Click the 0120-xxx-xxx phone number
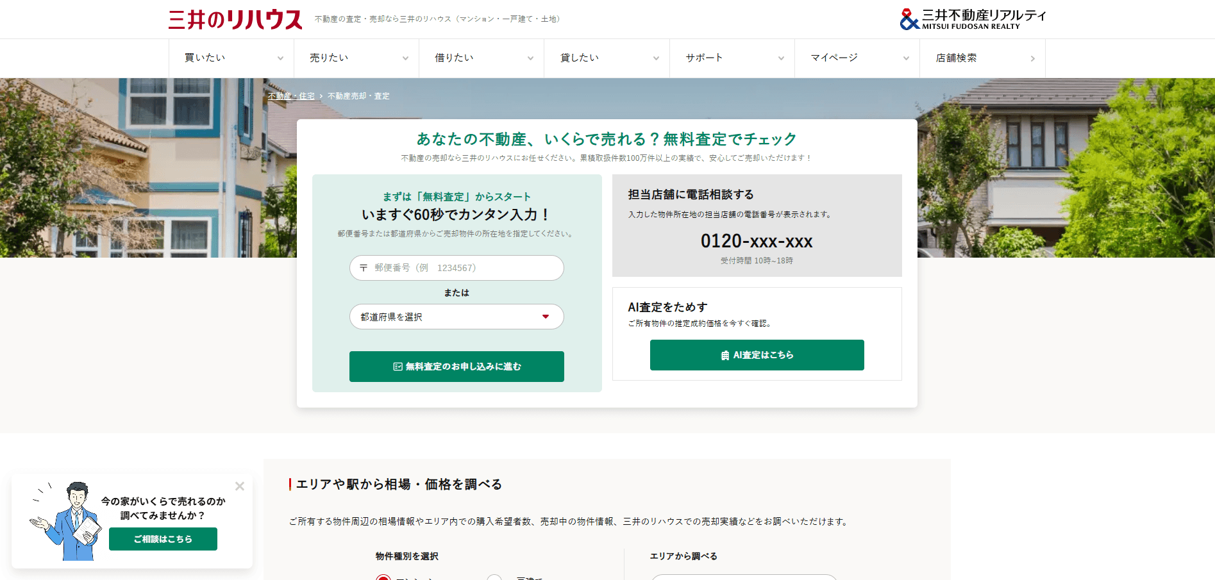1215x580 pixels. click(x=757, y=241)
